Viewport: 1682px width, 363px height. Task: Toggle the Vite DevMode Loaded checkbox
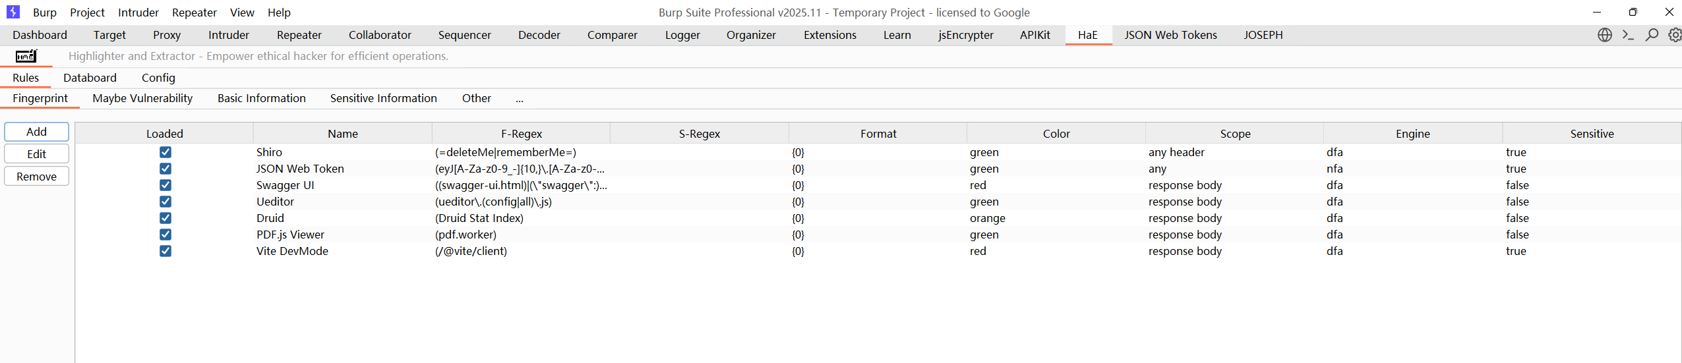click(165, 251)
